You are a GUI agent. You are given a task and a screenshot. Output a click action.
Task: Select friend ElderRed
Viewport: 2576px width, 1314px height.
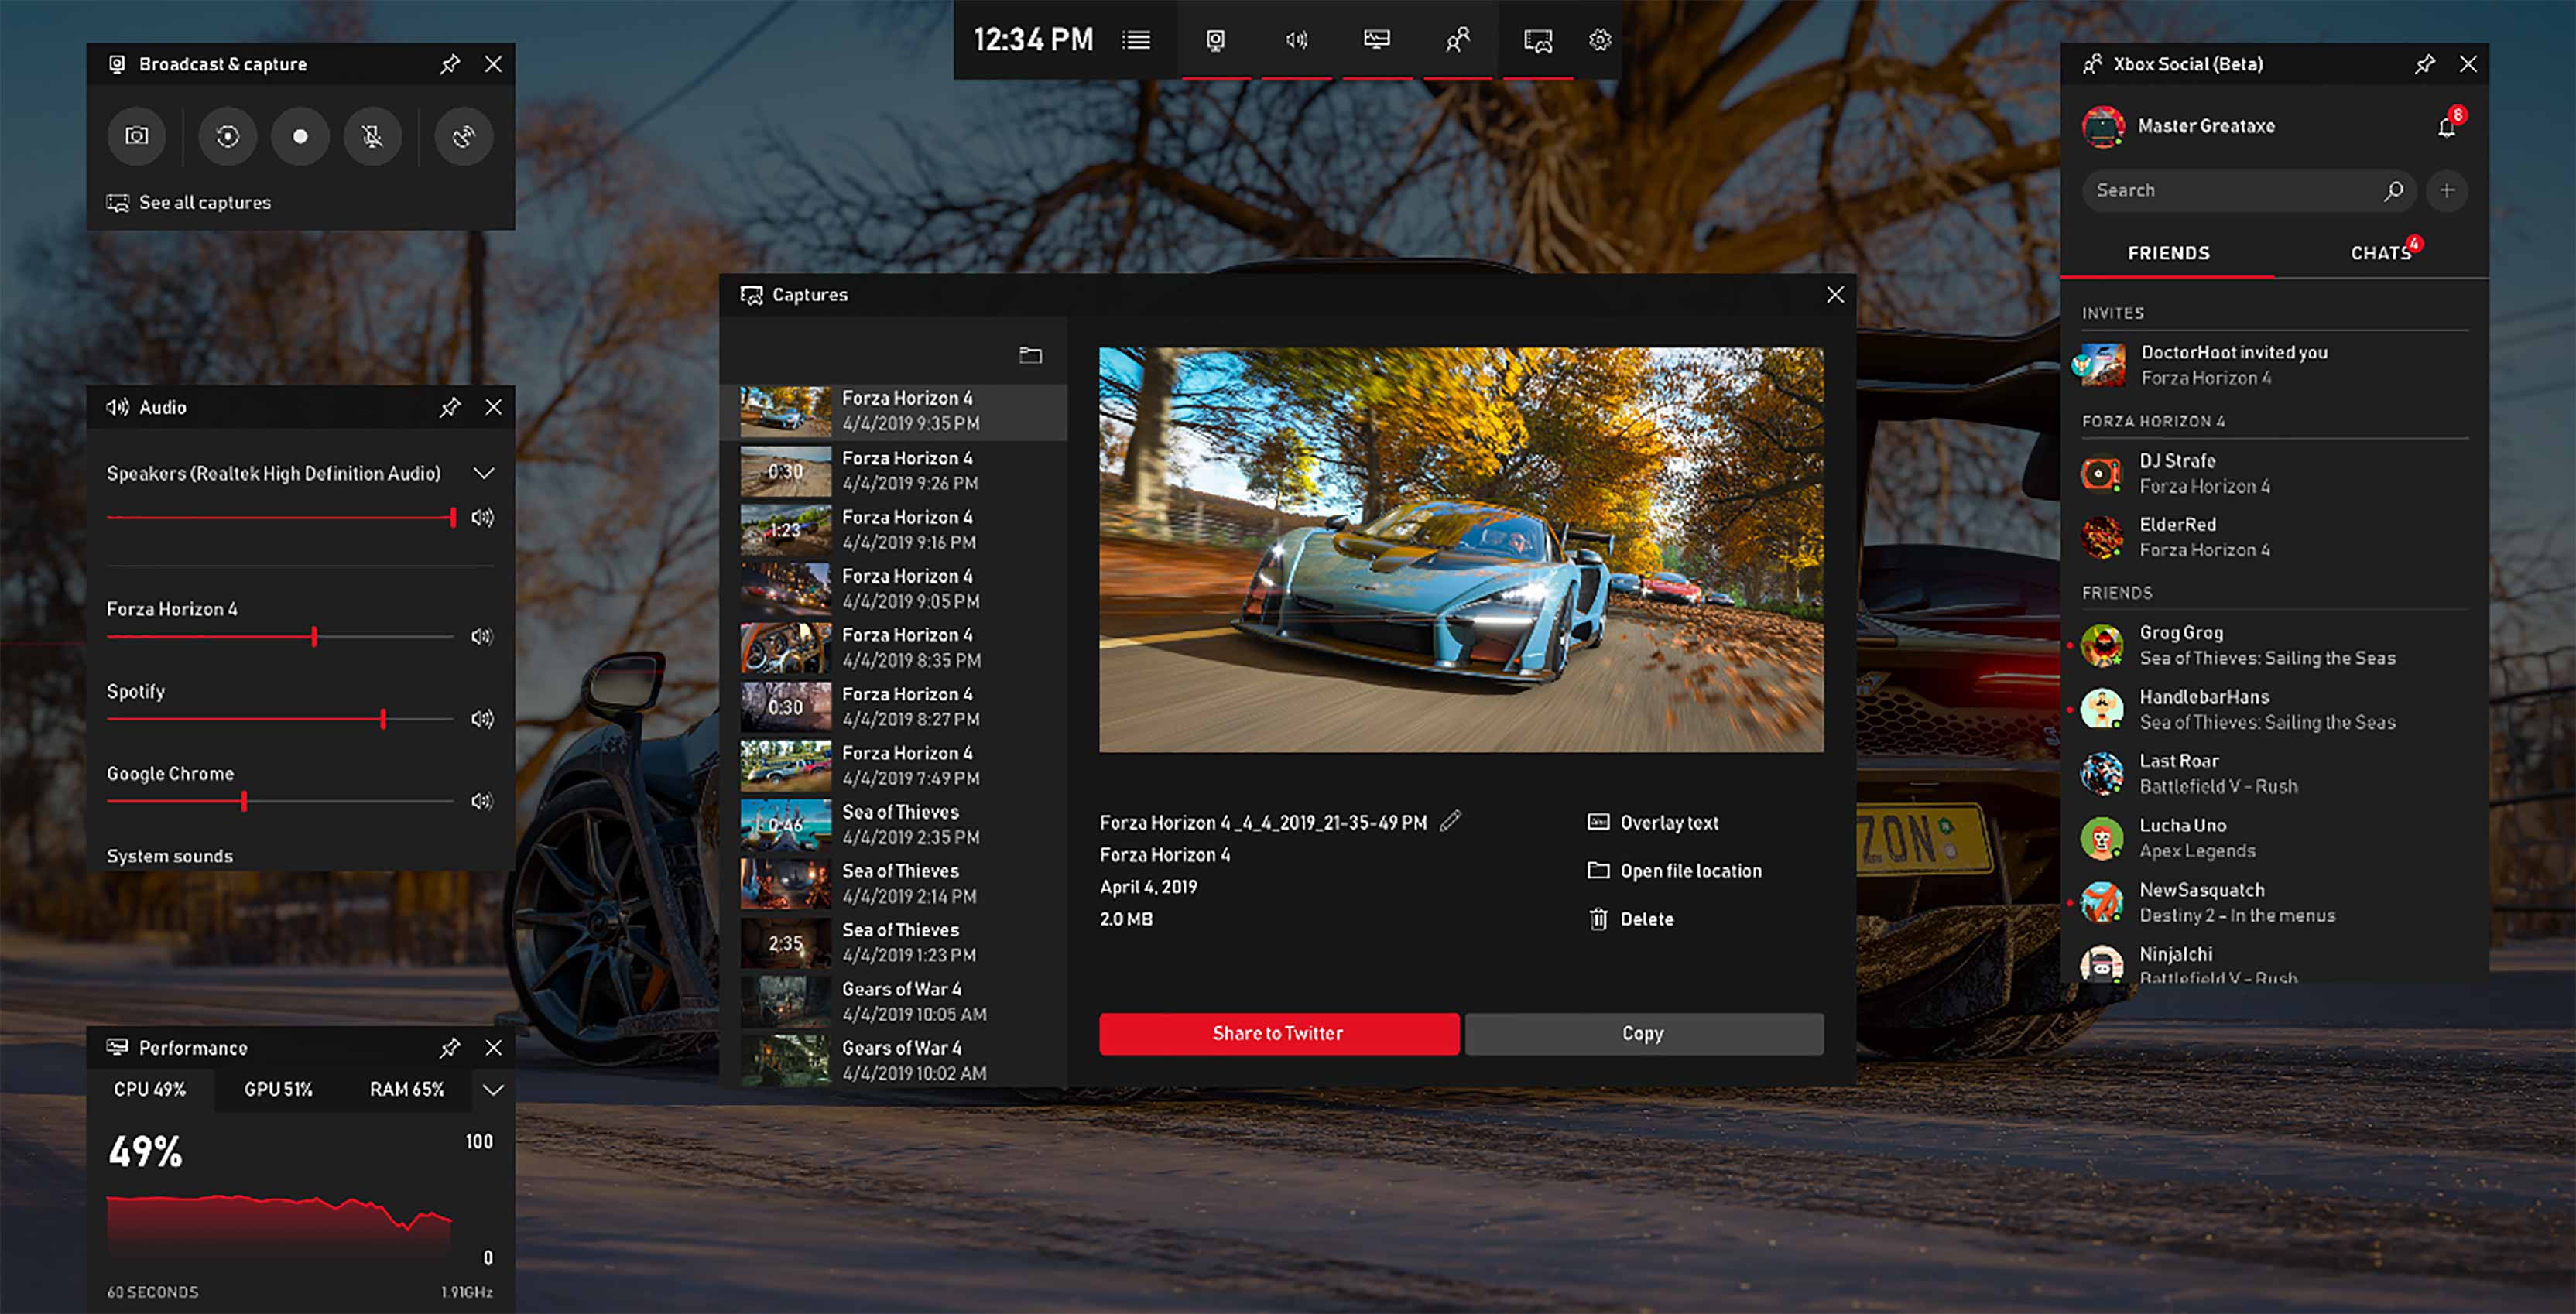click(2275, 537)
